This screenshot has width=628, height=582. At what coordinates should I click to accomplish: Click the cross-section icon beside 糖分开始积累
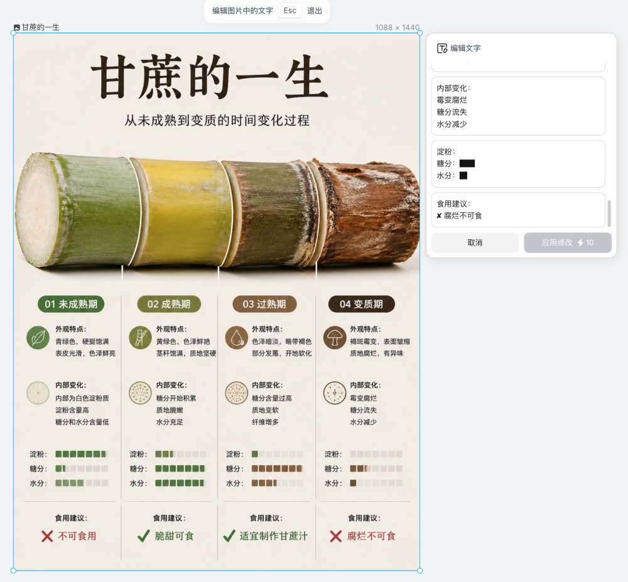pos(140,392)
